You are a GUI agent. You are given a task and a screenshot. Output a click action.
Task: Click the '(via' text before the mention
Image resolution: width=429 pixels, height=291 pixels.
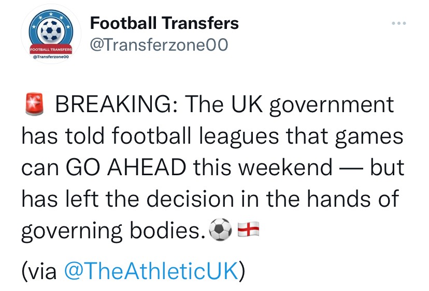point(39,269)
